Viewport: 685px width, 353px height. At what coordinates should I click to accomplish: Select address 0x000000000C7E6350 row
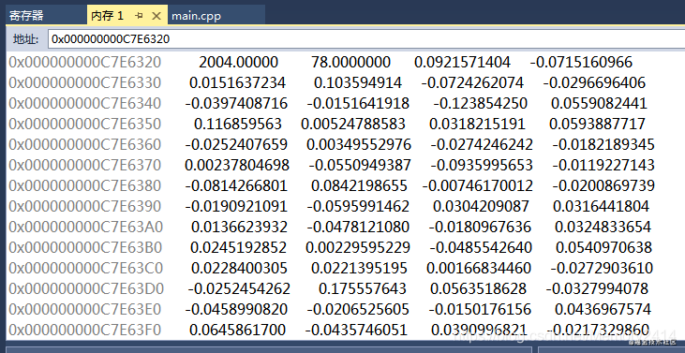[85, 124]
